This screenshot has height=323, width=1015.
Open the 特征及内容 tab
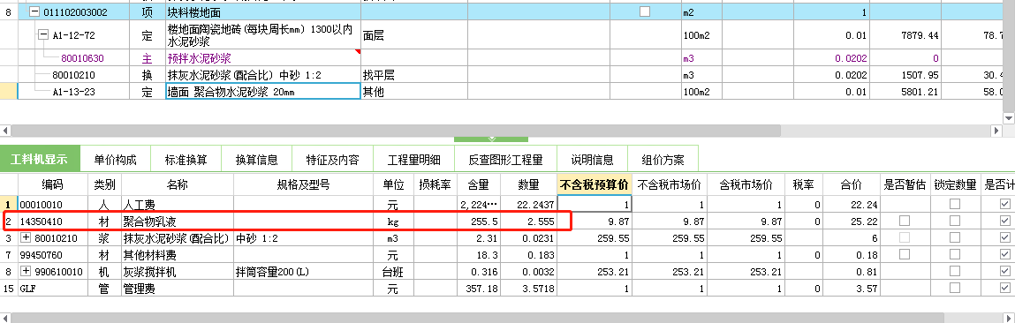[332, 160]
